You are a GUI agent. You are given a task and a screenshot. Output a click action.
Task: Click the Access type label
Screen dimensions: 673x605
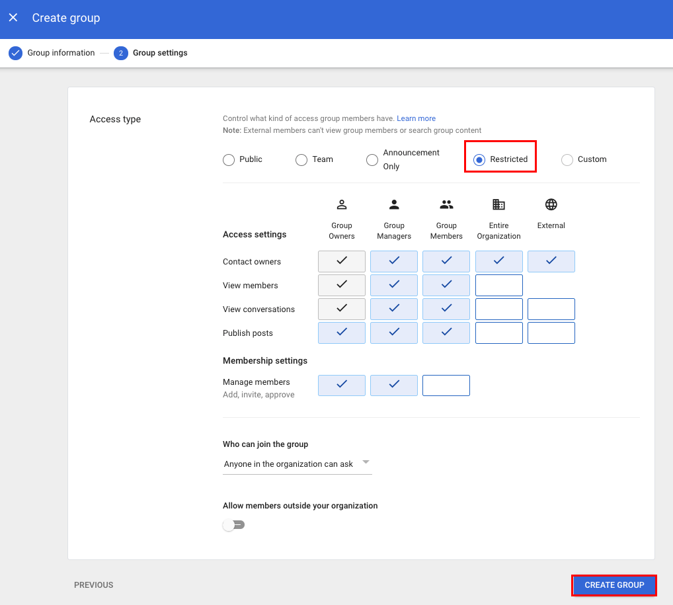(x=115, y=120)
